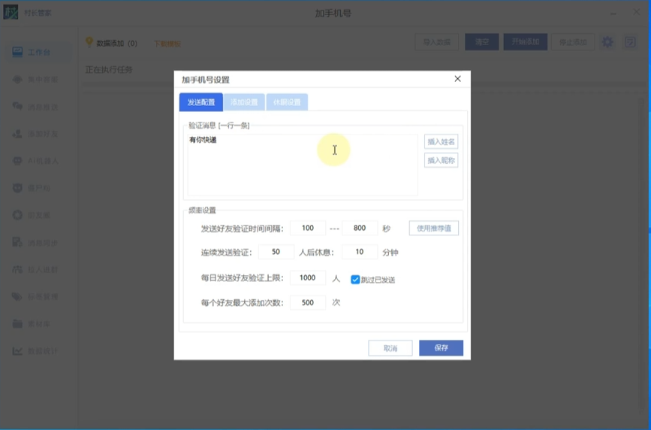Image resolution: width=651 pixels, height=430 pixels.
Task: Click the 连续发送验证 field showing 50
Action: pyautogui.click(x=276, y=252)
